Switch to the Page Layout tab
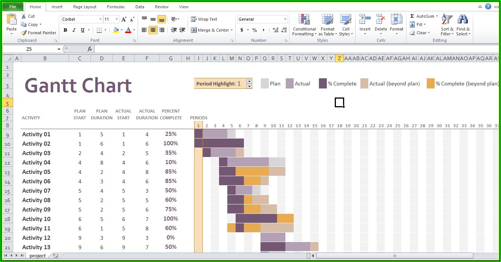The image size is (501, 262). click(84, 7)
